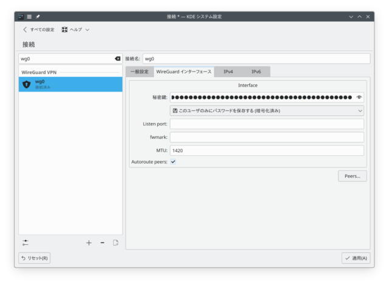Open connection configuration sliders icon
The height and width of the screenshot is (285, 389).
click(x=26, y=243)
